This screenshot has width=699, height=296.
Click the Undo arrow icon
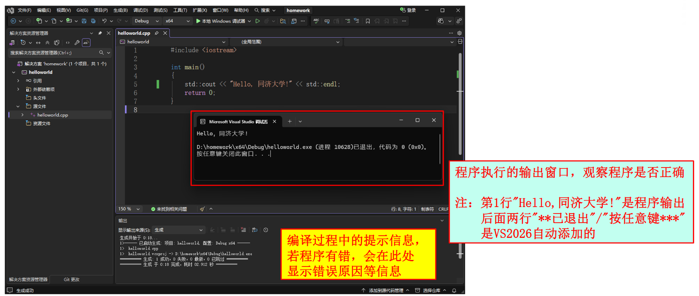point(104,21)
